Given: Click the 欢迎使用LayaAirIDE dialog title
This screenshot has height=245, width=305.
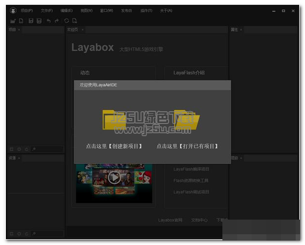Looking at the screenshot, I should coord(98,85).
